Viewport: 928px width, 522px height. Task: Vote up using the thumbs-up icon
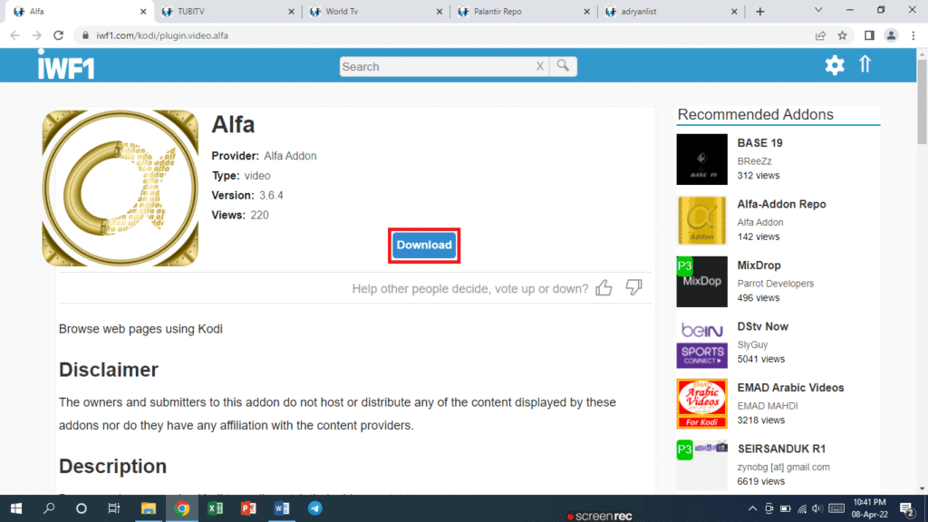tap(604, 287)
